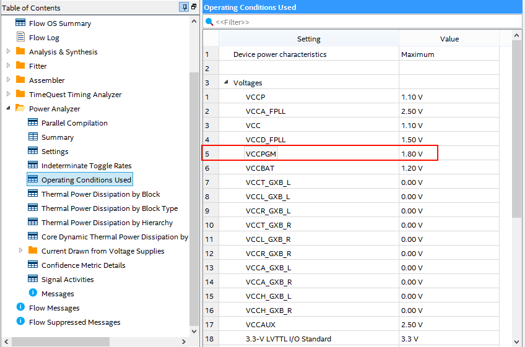Expand Current Drawn from Voltage Supplies
Screen dimensions: 525x347
[20, 251]
